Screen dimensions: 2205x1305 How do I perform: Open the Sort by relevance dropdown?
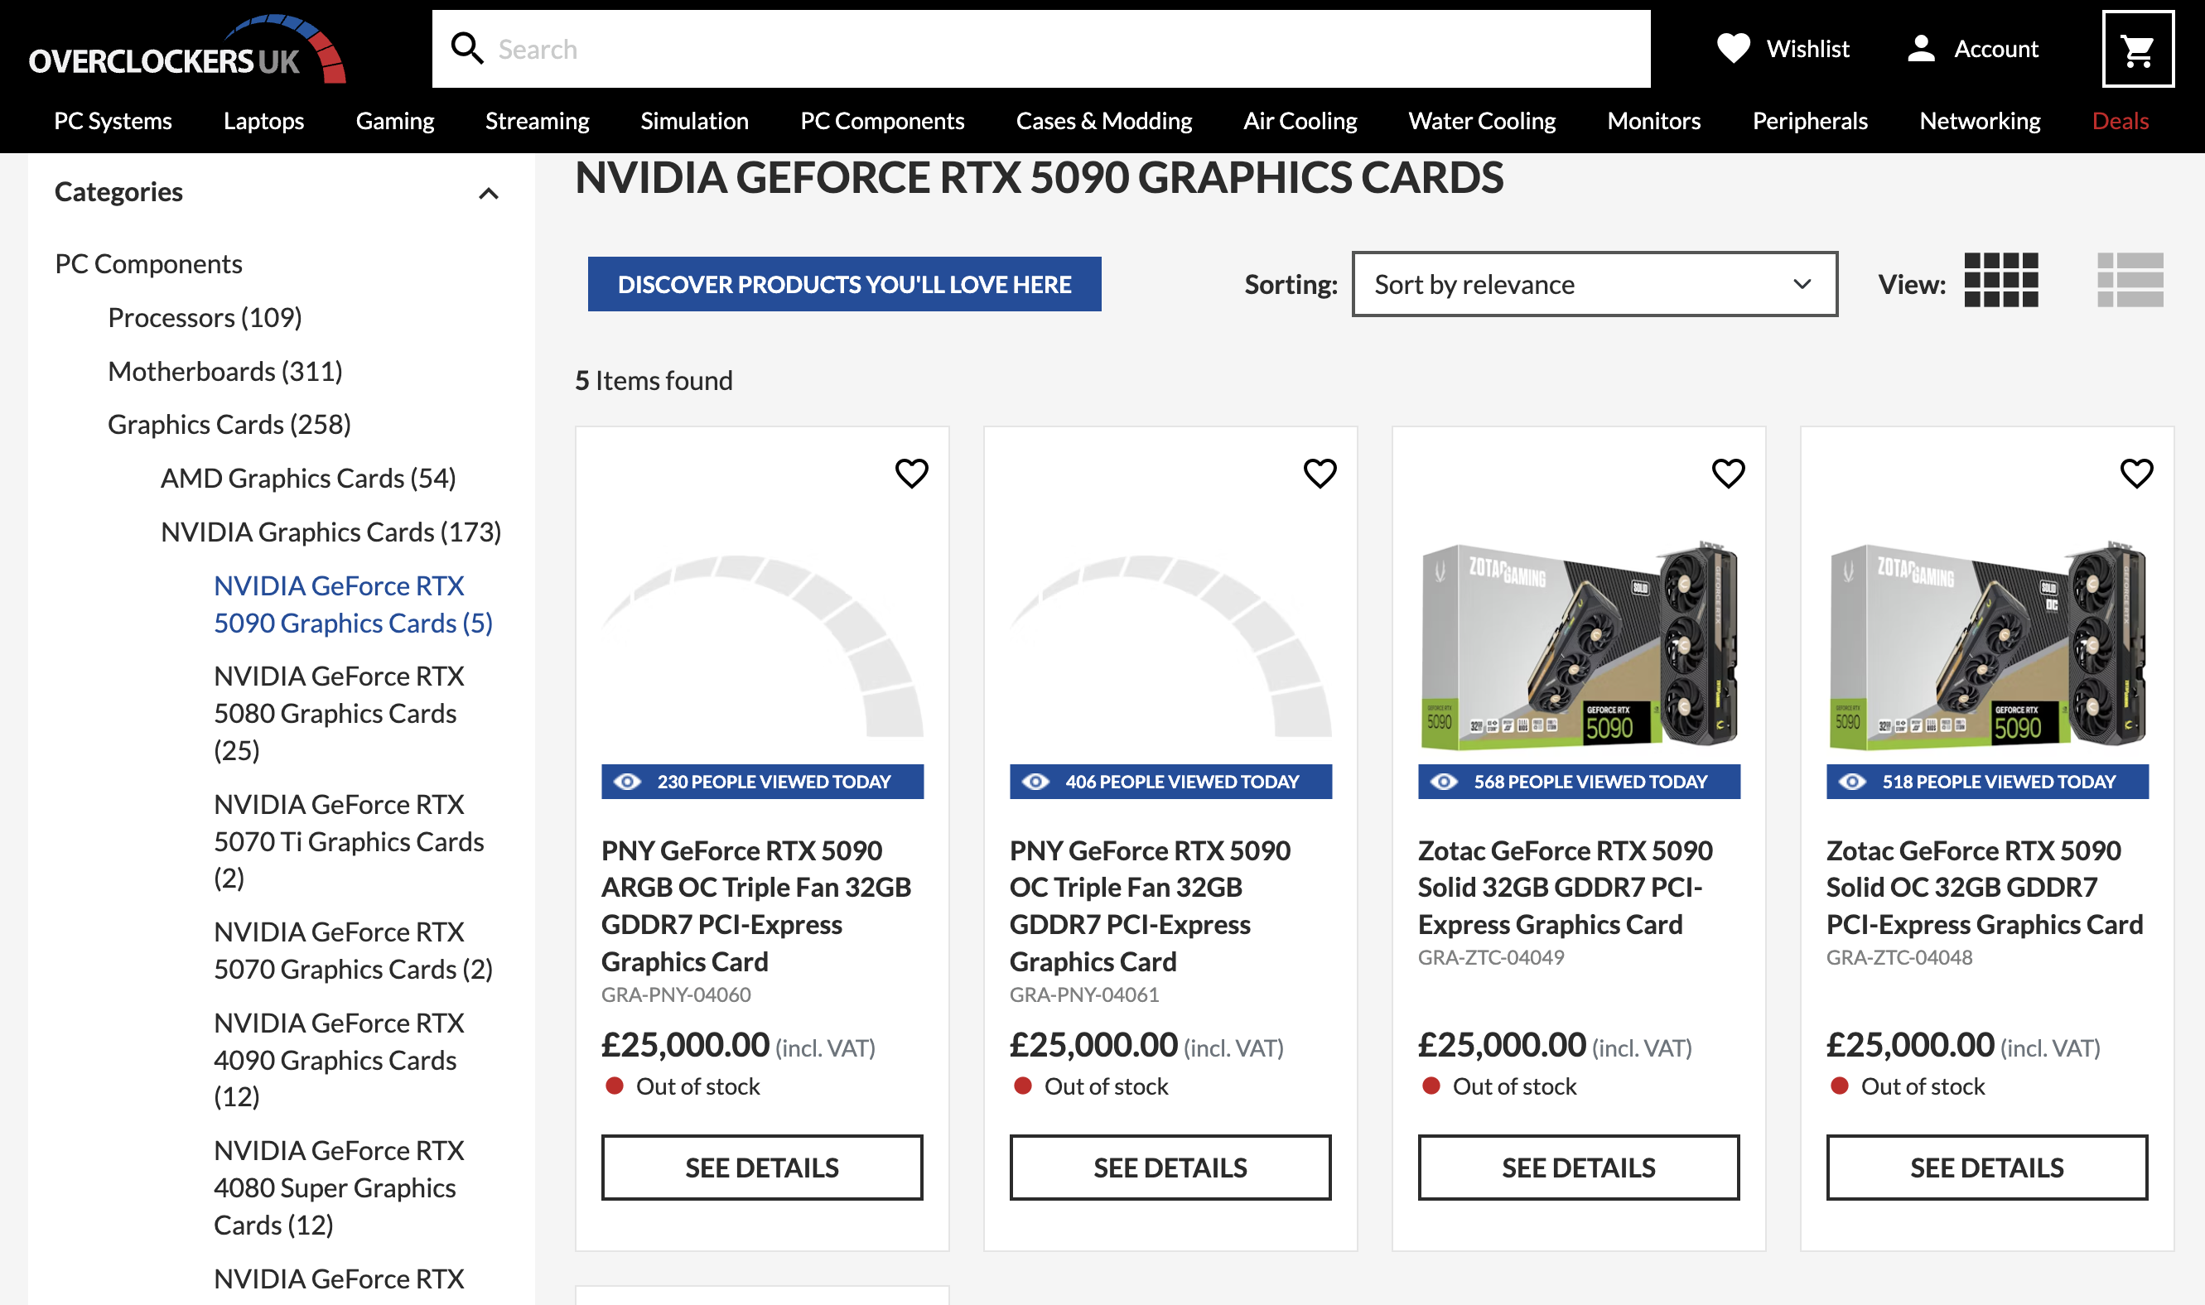[1594, 284]
